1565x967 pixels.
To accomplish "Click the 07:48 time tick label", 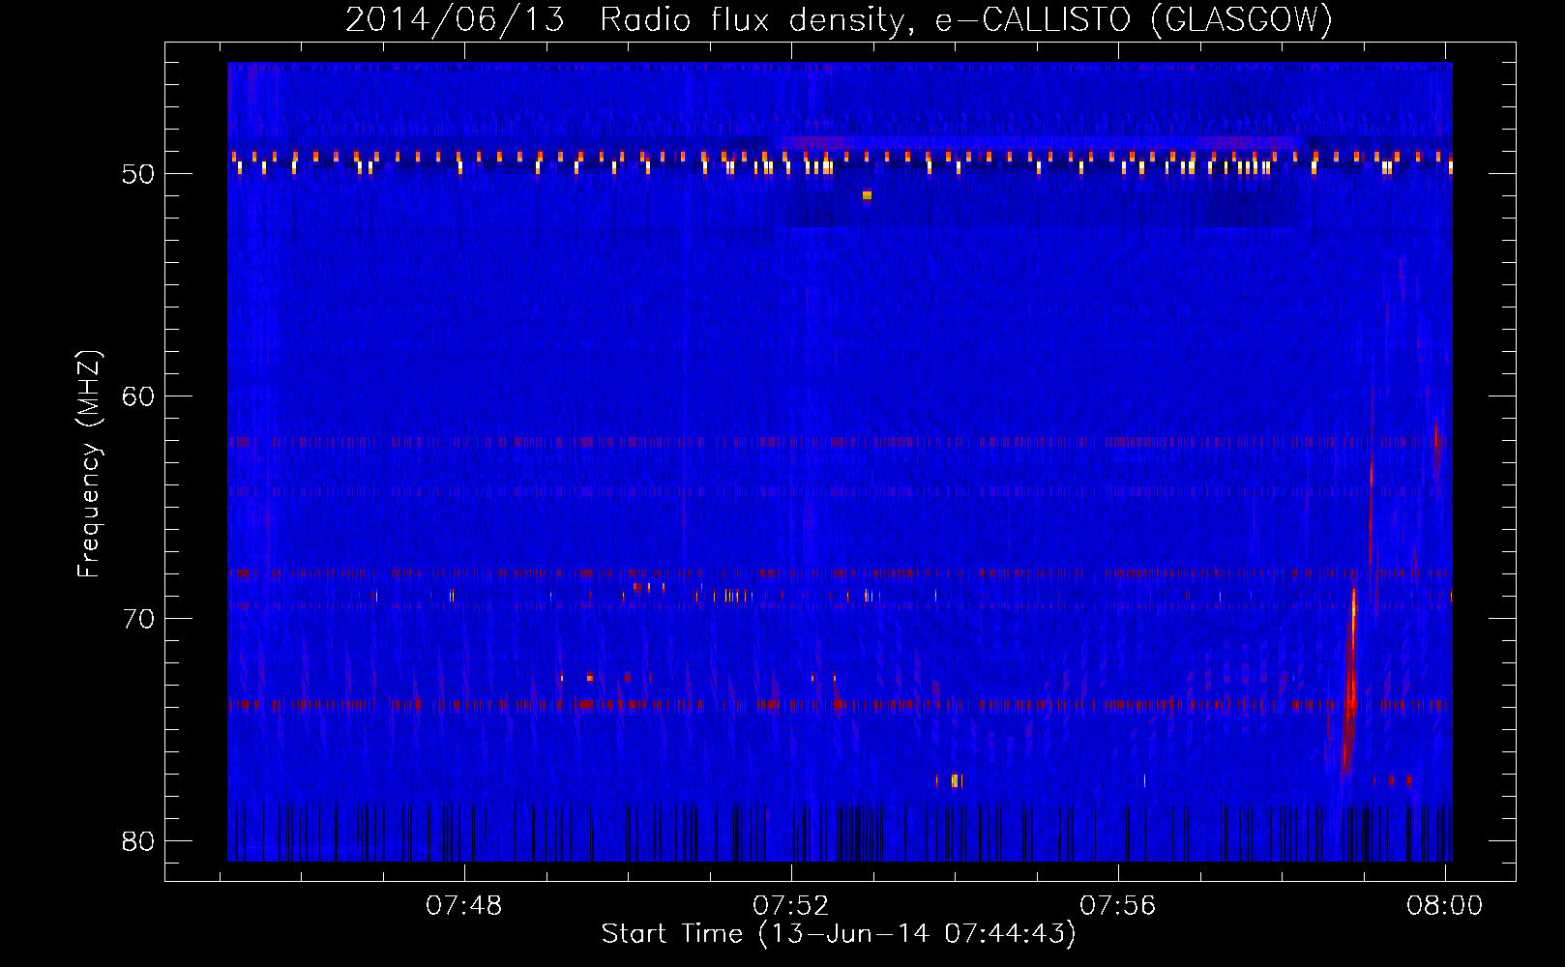I will (464, 906).
